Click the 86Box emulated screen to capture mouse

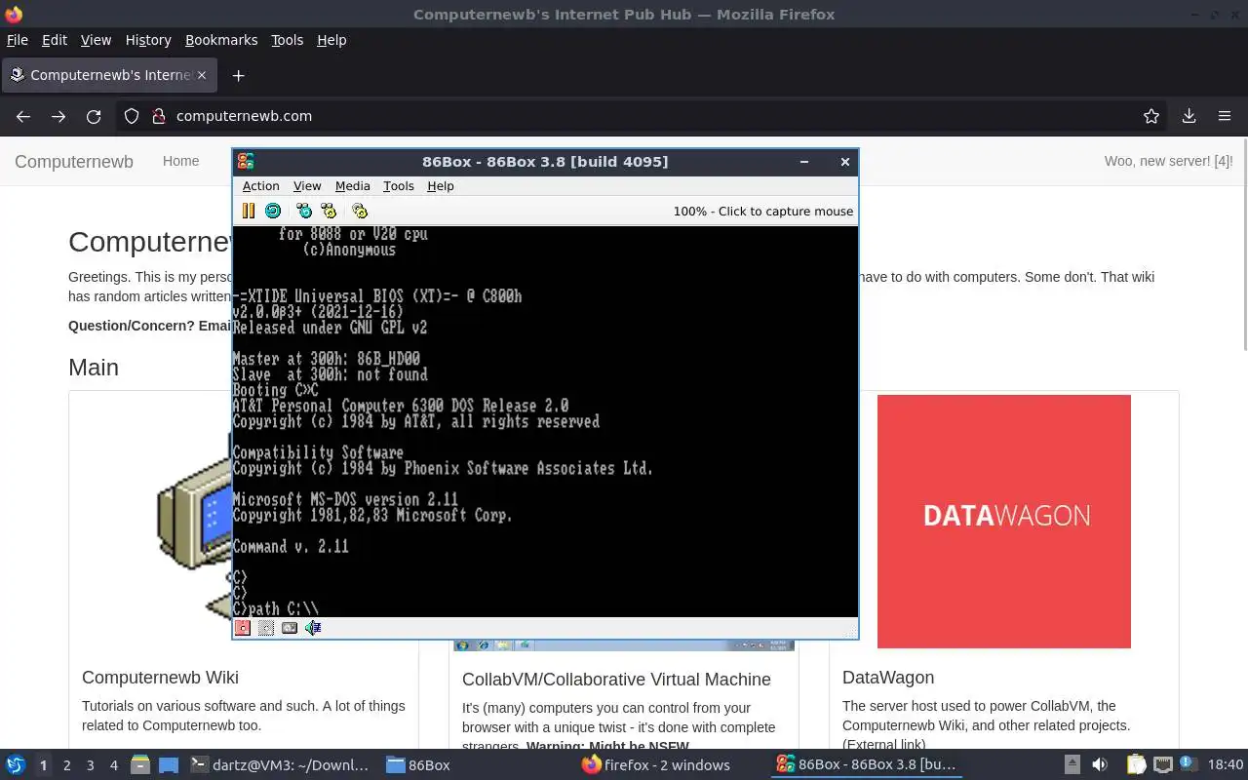point(545,421)
